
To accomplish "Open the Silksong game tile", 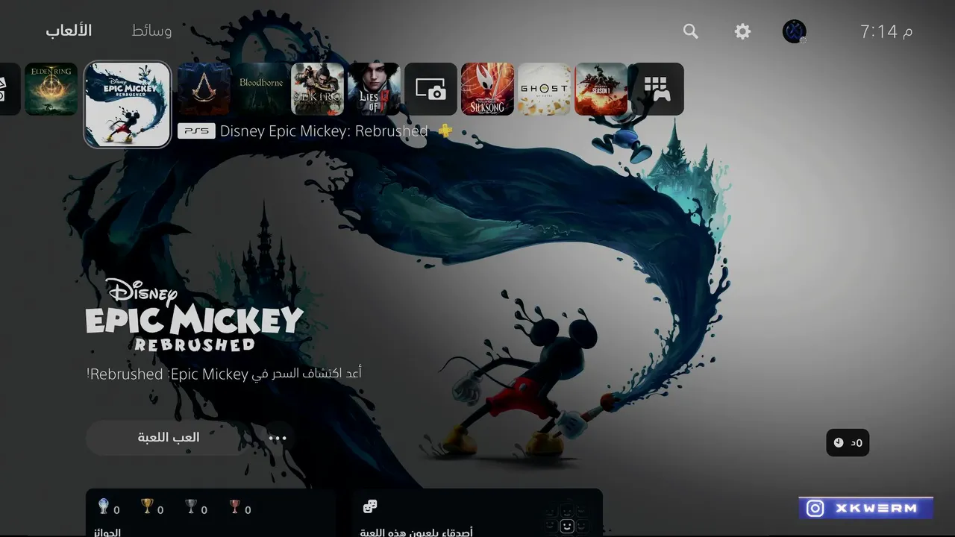I will pyautogui.click(x=488, y=89).
